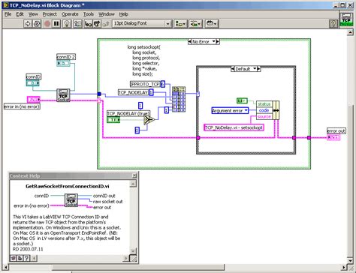Image resolution: width=356 pixels, height=273 pixels.
Task: Open the 13pt Dialog Font dropdown
Action: pyautogui.click(x=142, y=24)
